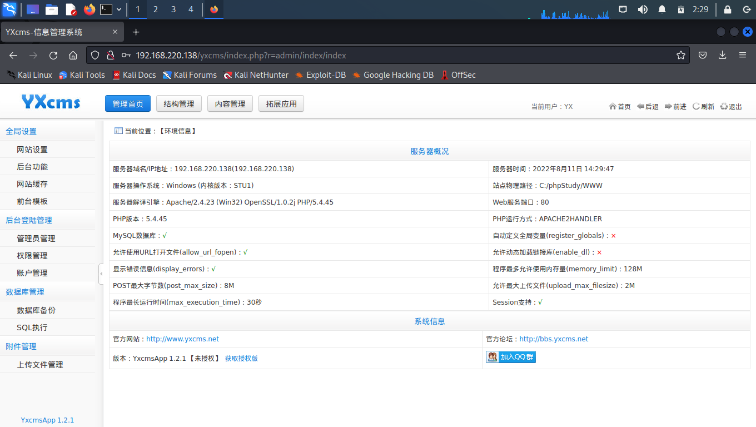Viewport: 756px width, 427px height.
Task: Click the insecure connection padlock icon
Action: point(110,55)
